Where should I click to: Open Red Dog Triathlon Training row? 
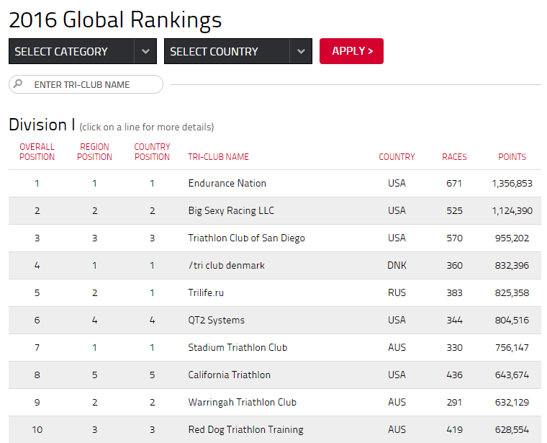275,430
